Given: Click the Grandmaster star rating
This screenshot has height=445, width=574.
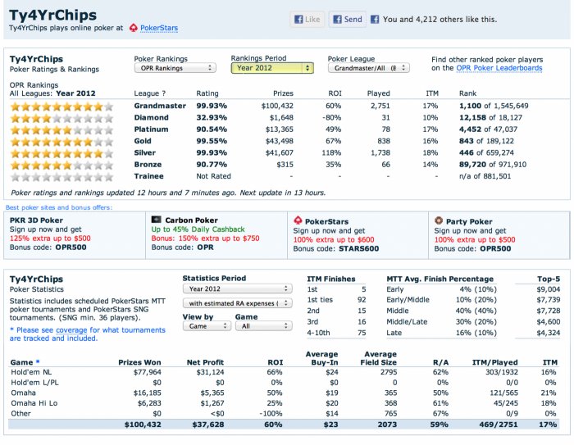Looking at the screenshot, I should click(61, 107).
